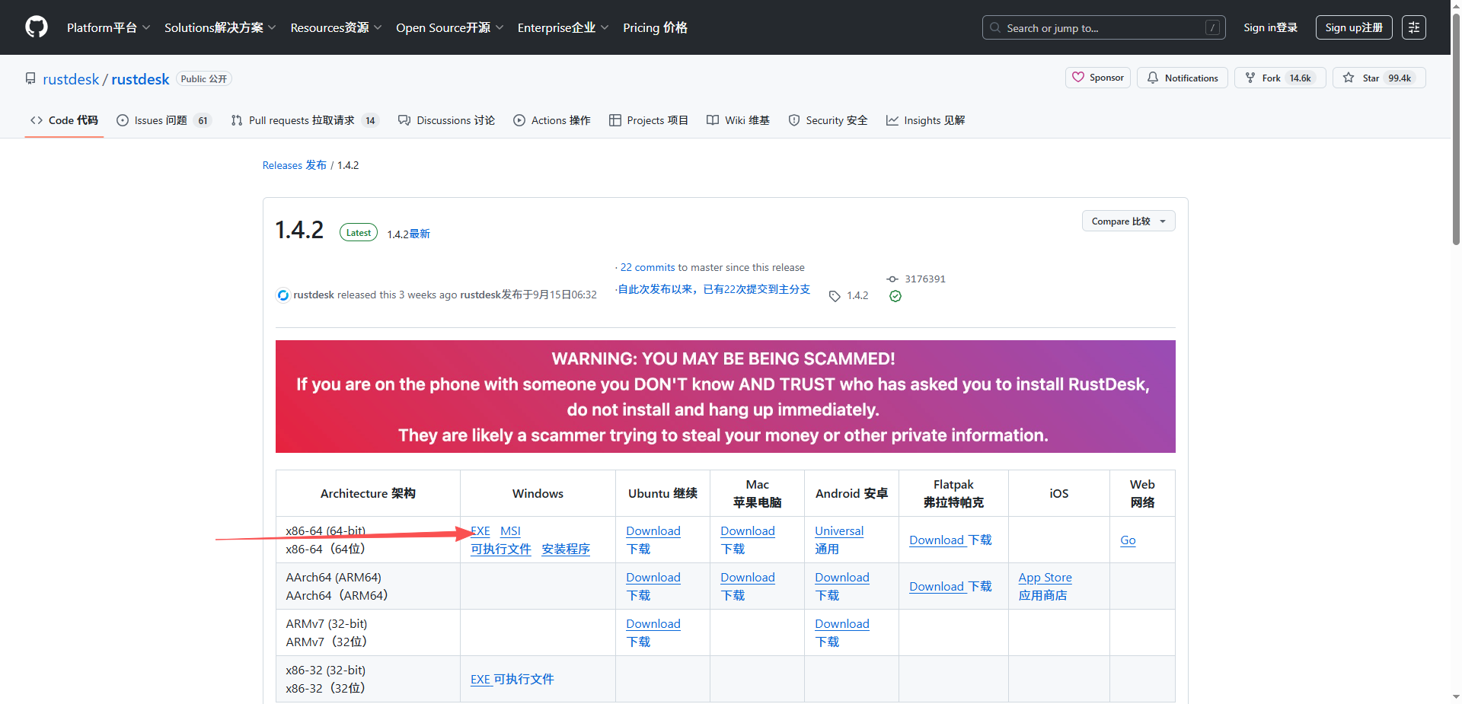Click the Star button
The height and width of the screenshot is (704, 1462).
coord(1379,78)
